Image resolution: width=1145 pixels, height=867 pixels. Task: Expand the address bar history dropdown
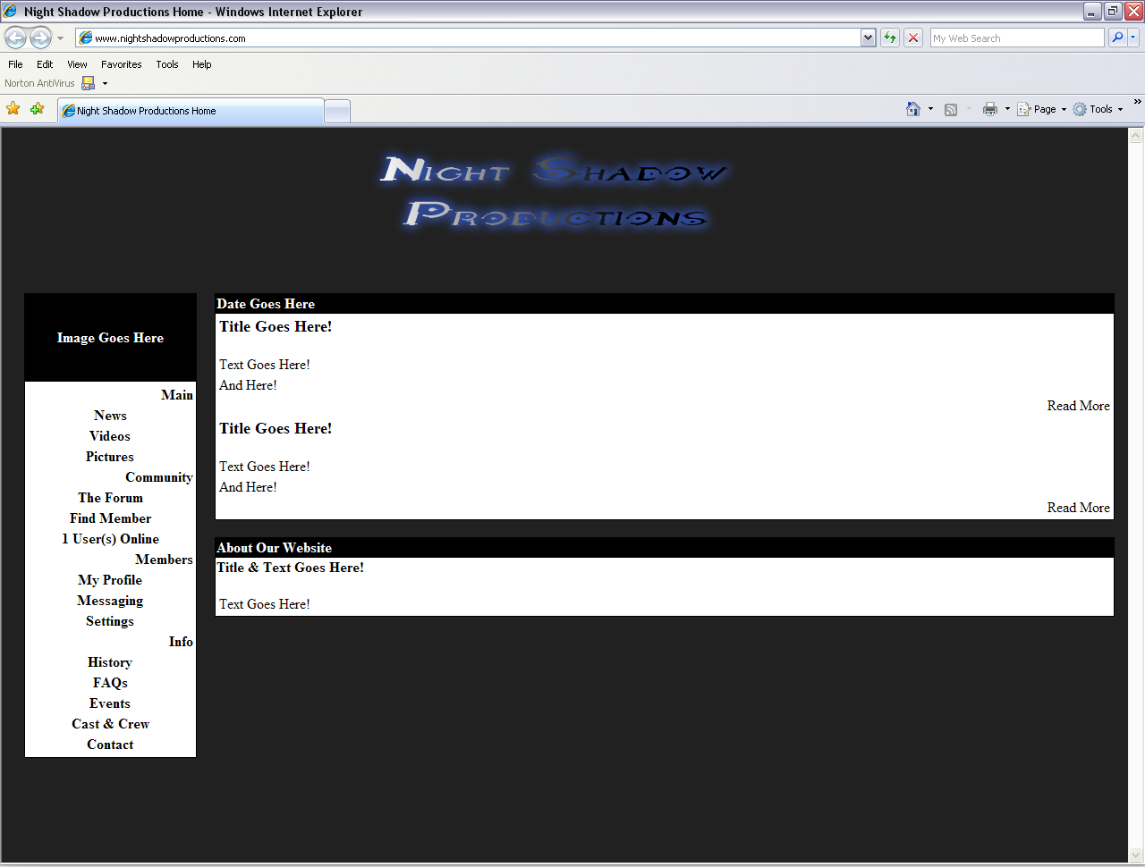click(x=868, y=38)
